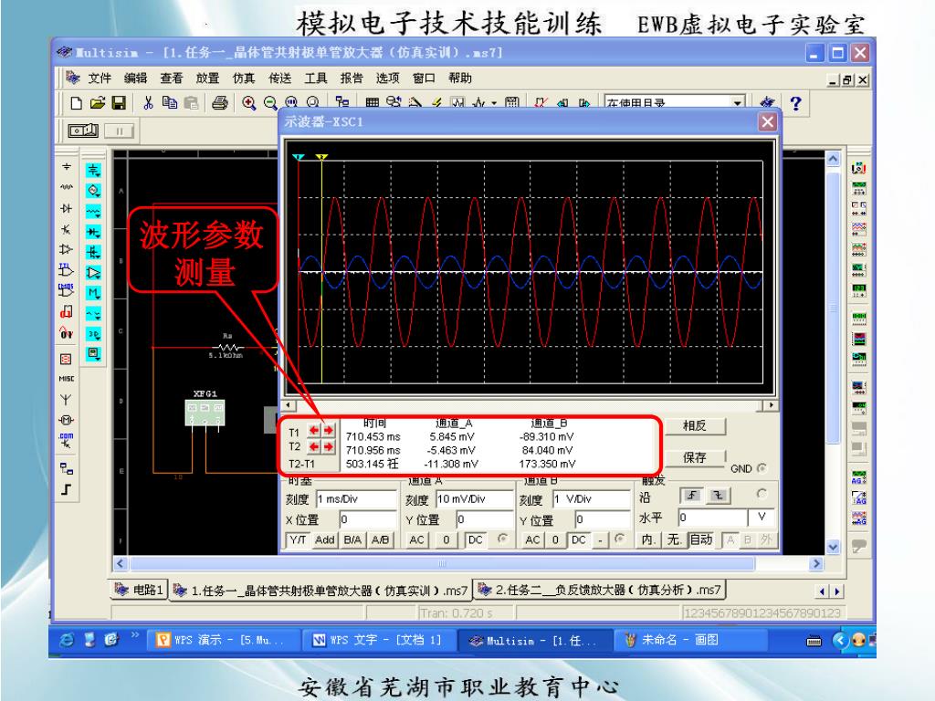This screenshot has height=701, width=935.
Task: Open the Analog (op-amp) component group
Action: 66,249
